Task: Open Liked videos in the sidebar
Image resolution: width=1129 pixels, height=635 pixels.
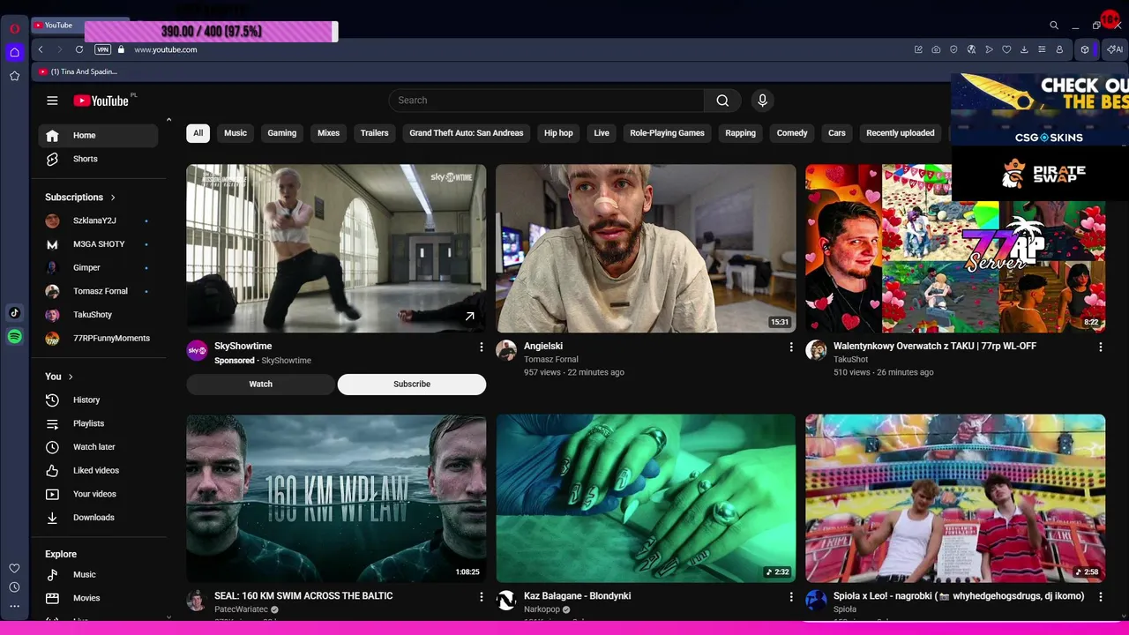Action: (x=98, y=470)
